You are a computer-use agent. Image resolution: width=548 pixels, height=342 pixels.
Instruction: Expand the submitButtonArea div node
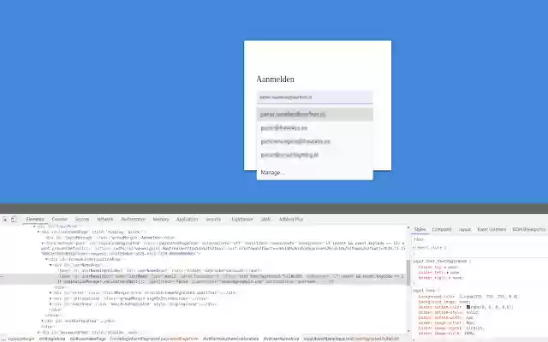tap(43, 321)
